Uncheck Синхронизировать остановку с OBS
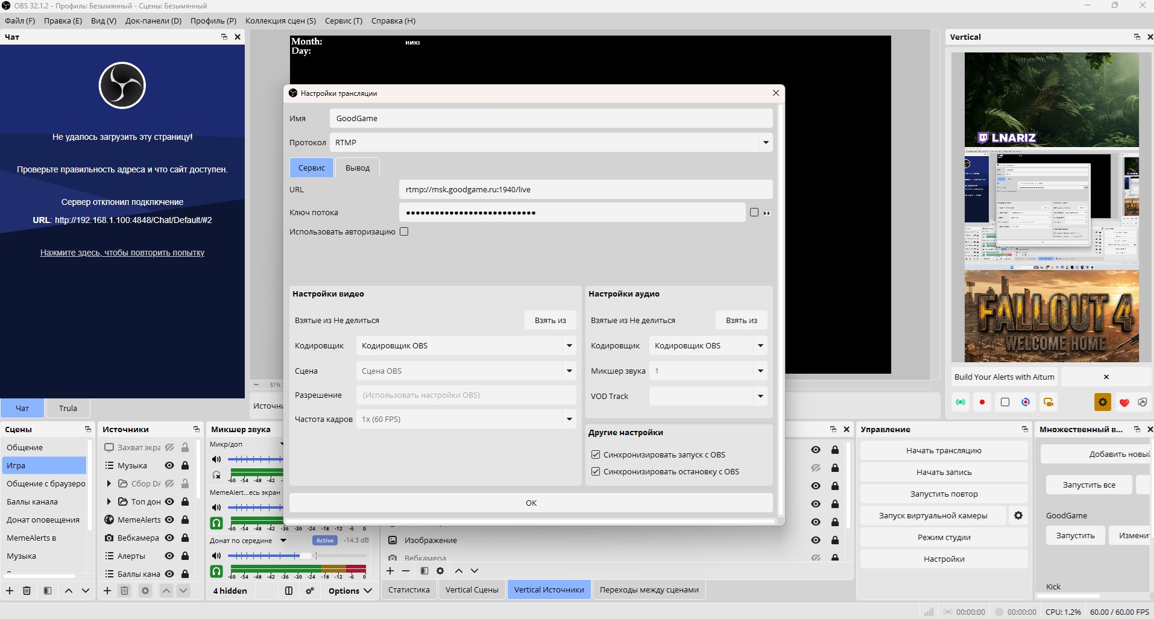 [596, 471]
